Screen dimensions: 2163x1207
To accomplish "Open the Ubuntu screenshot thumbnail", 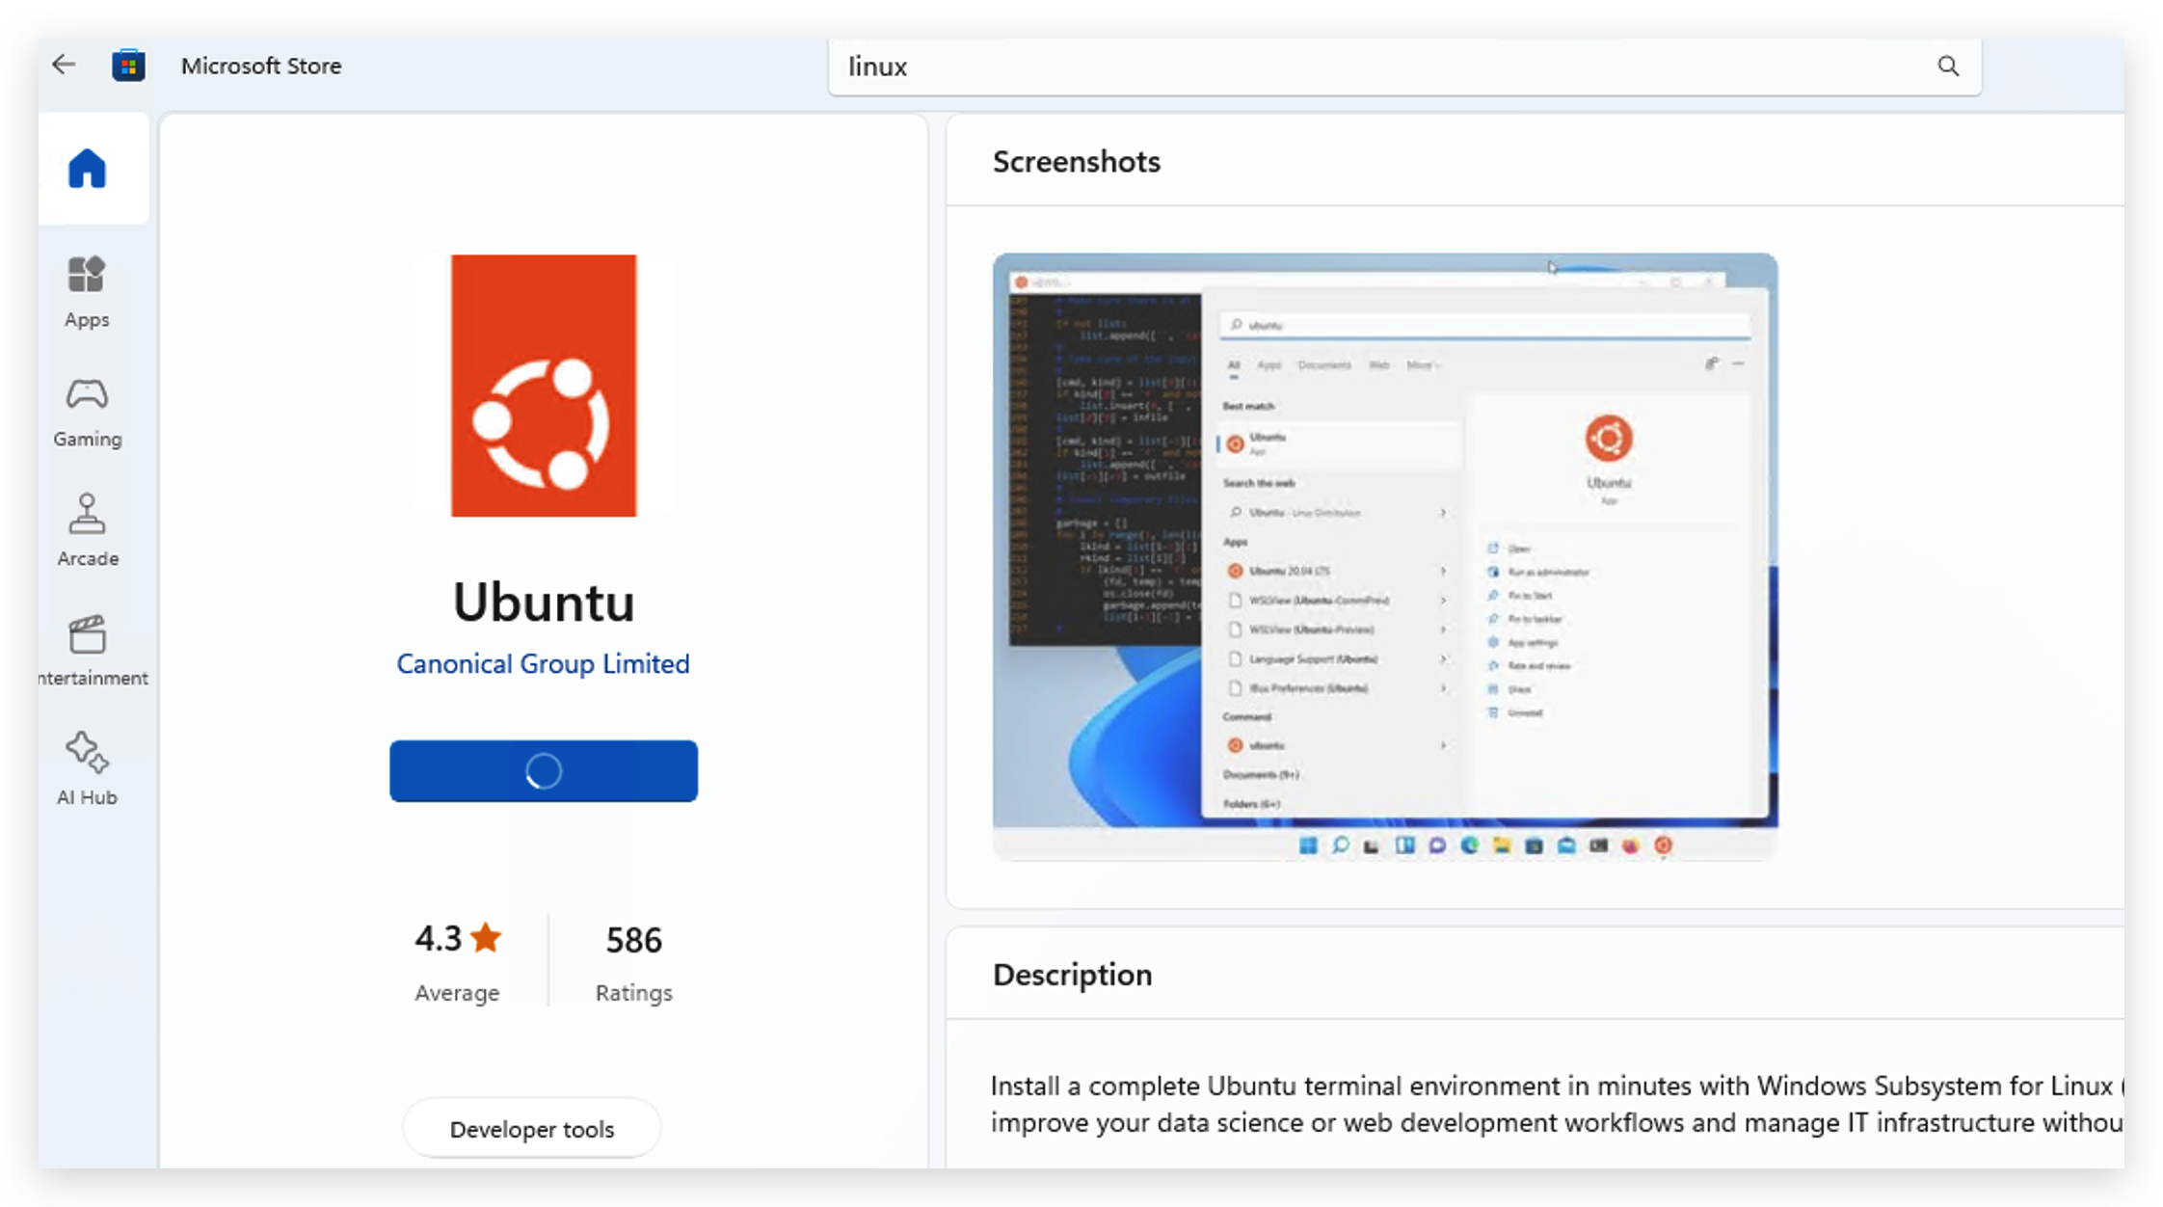I will tap(1385, 556).
